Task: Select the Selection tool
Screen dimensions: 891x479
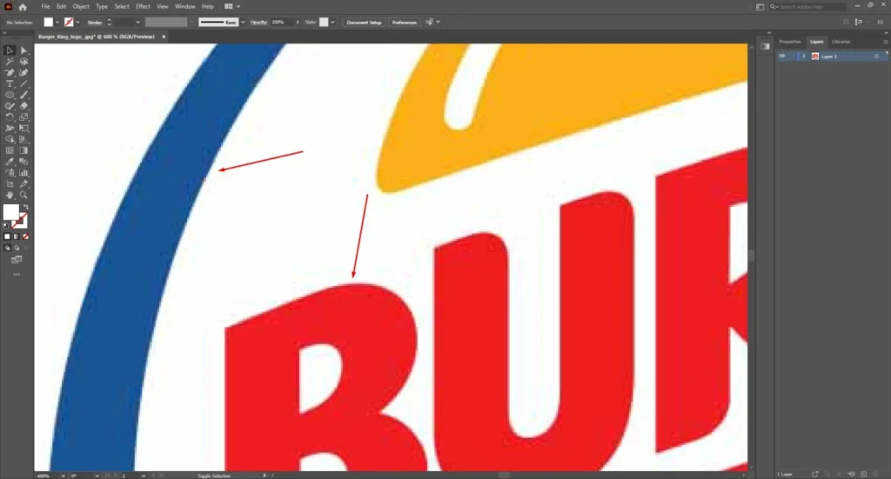Action: click(10, 50)
